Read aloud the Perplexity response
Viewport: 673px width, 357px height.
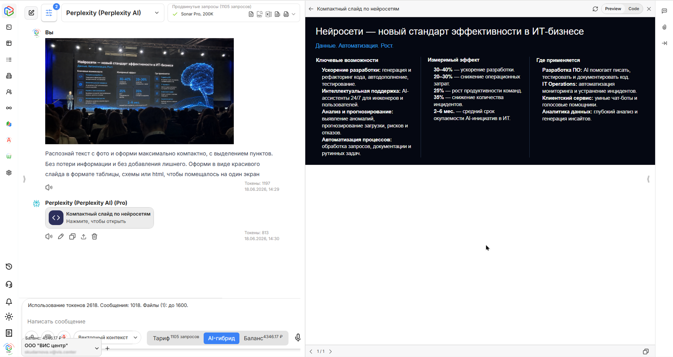[49, 237]
